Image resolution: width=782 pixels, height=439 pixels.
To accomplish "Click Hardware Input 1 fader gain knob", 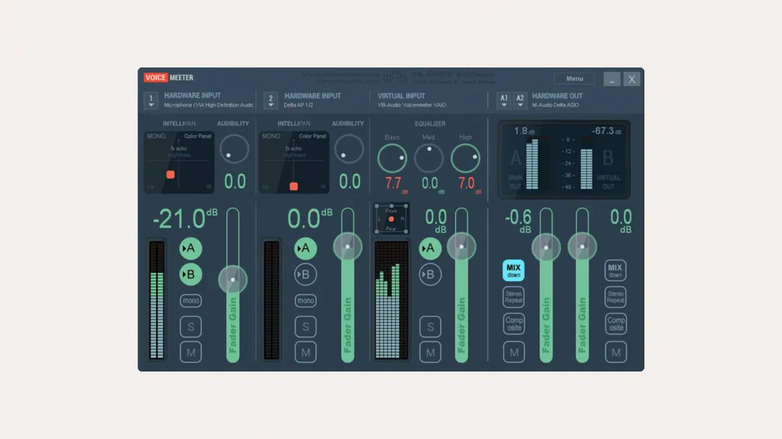I will point(233,280).
